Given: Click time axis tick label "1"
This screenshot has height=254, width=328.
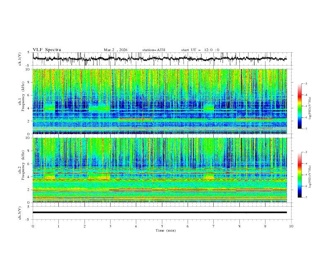Looking at the screenshot, I should (x=58, y=226).
